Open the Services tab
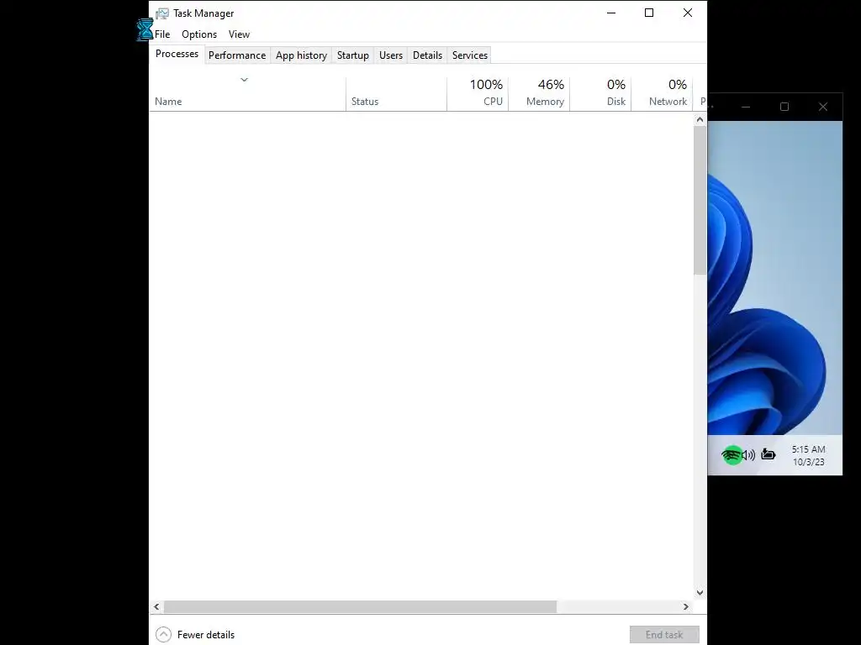This screenshot has height=645, width=861. tap(469, 55)
